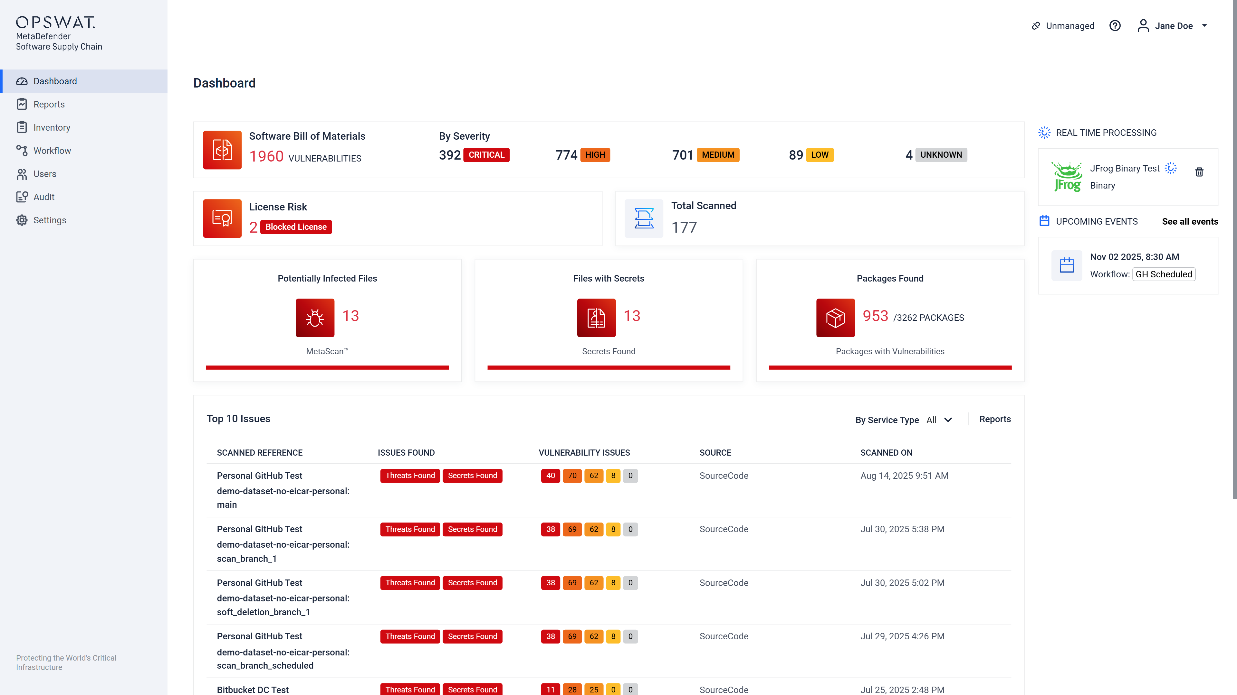Click the Inventory clipboard icon

pyautogui.click(x=22, y=127)
